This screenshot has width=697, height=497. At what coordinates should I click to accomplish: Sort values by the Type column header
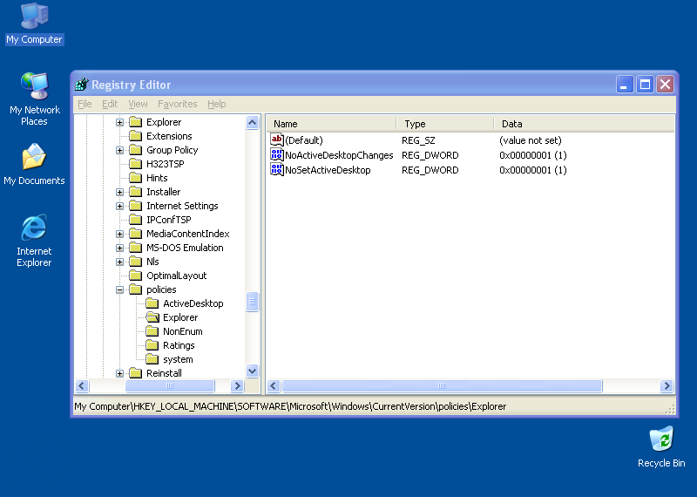coord(445,124)
